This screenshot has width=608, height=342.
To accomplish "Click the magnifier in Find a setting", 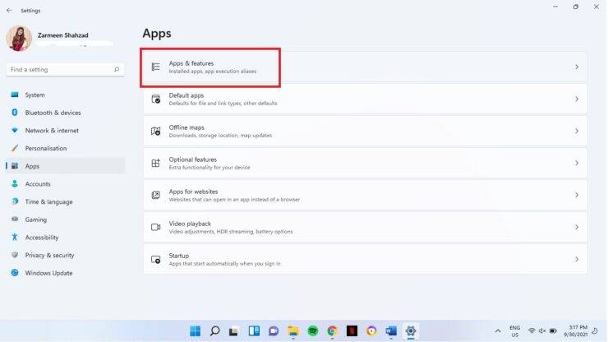I will pyautogui.click(x=117, y=70).
